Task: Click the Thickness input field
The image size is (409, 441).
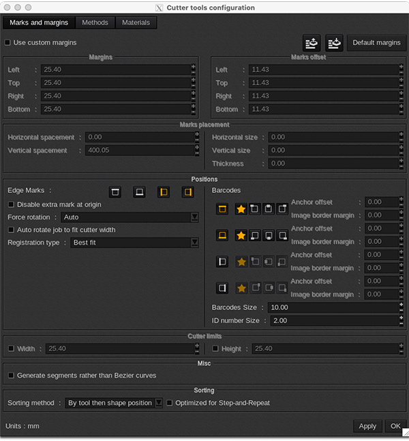Action: [x=333, y=164]
